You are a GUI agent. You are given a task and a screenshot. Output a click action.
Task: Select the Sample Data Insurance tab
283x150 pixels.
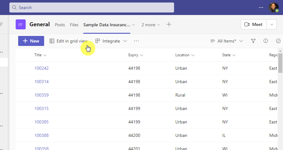point(107,25)
